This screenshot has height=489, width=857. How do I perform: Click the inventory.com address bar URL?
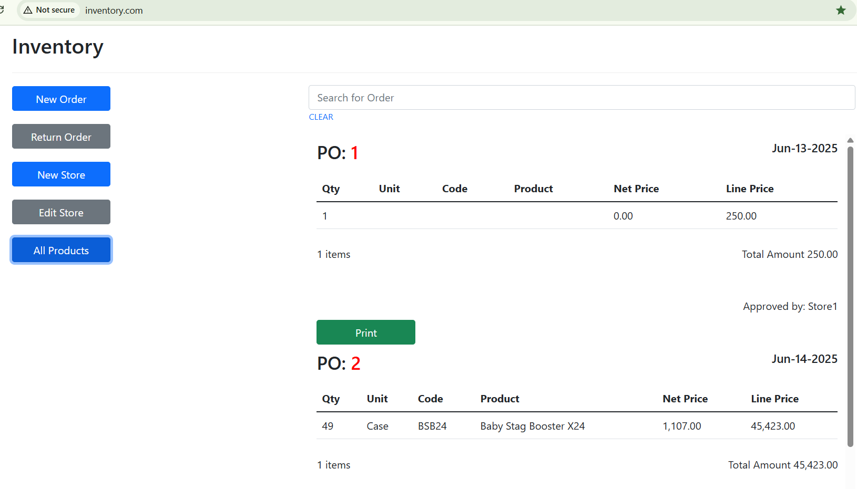click(x=114, y=11)
